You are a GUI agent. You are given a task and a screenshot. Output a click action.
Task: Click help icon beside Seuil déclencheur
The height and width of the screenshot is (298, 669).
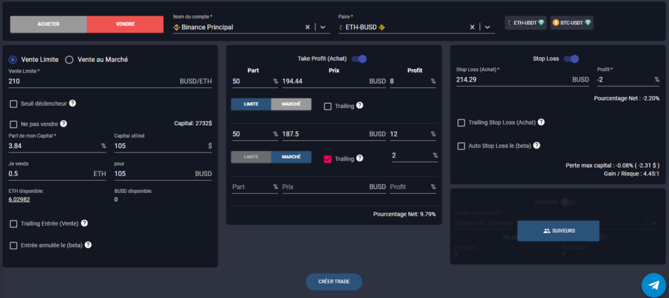pyautogui.click(x=73, y=103)
